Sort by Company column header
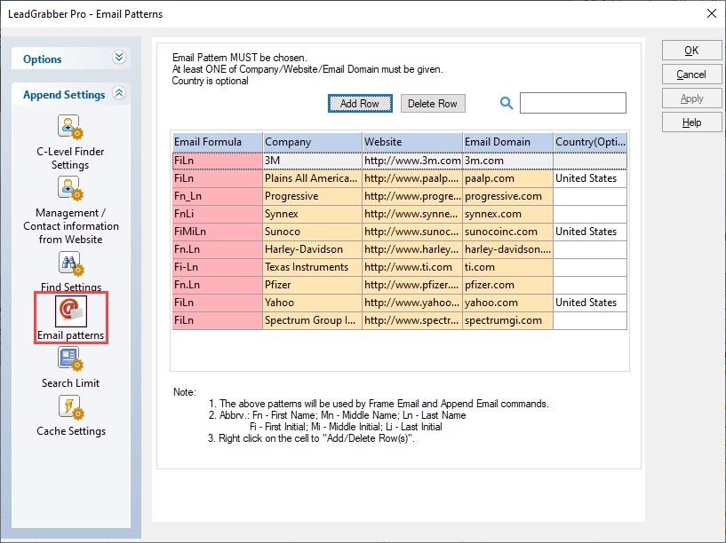The height and width of the screenshot is (543, 726). tap(312, 142)
